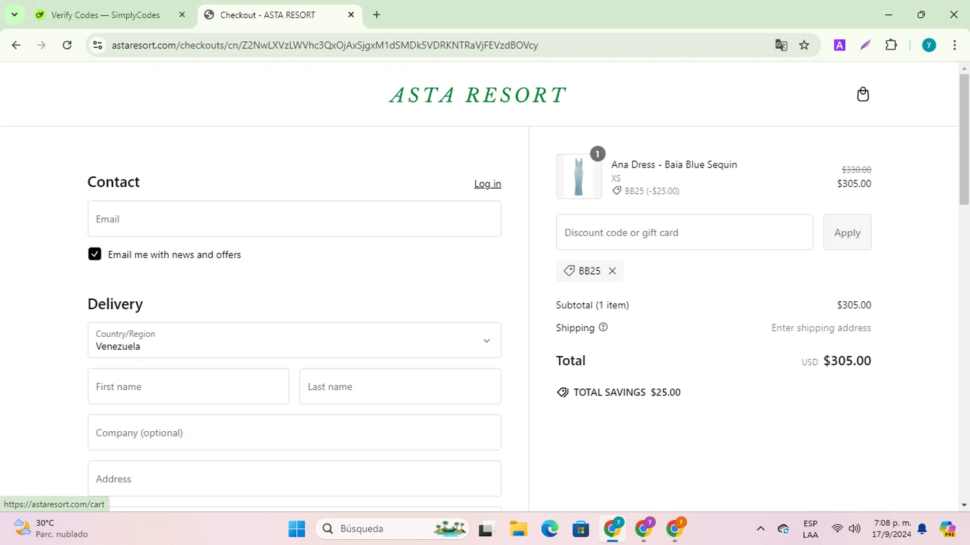View site information icon in address bar

click(98, 45)
